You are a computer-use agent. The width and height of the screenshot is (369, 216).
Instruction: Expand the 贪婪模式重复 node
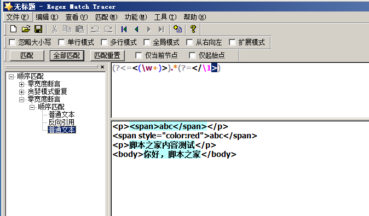21,92
